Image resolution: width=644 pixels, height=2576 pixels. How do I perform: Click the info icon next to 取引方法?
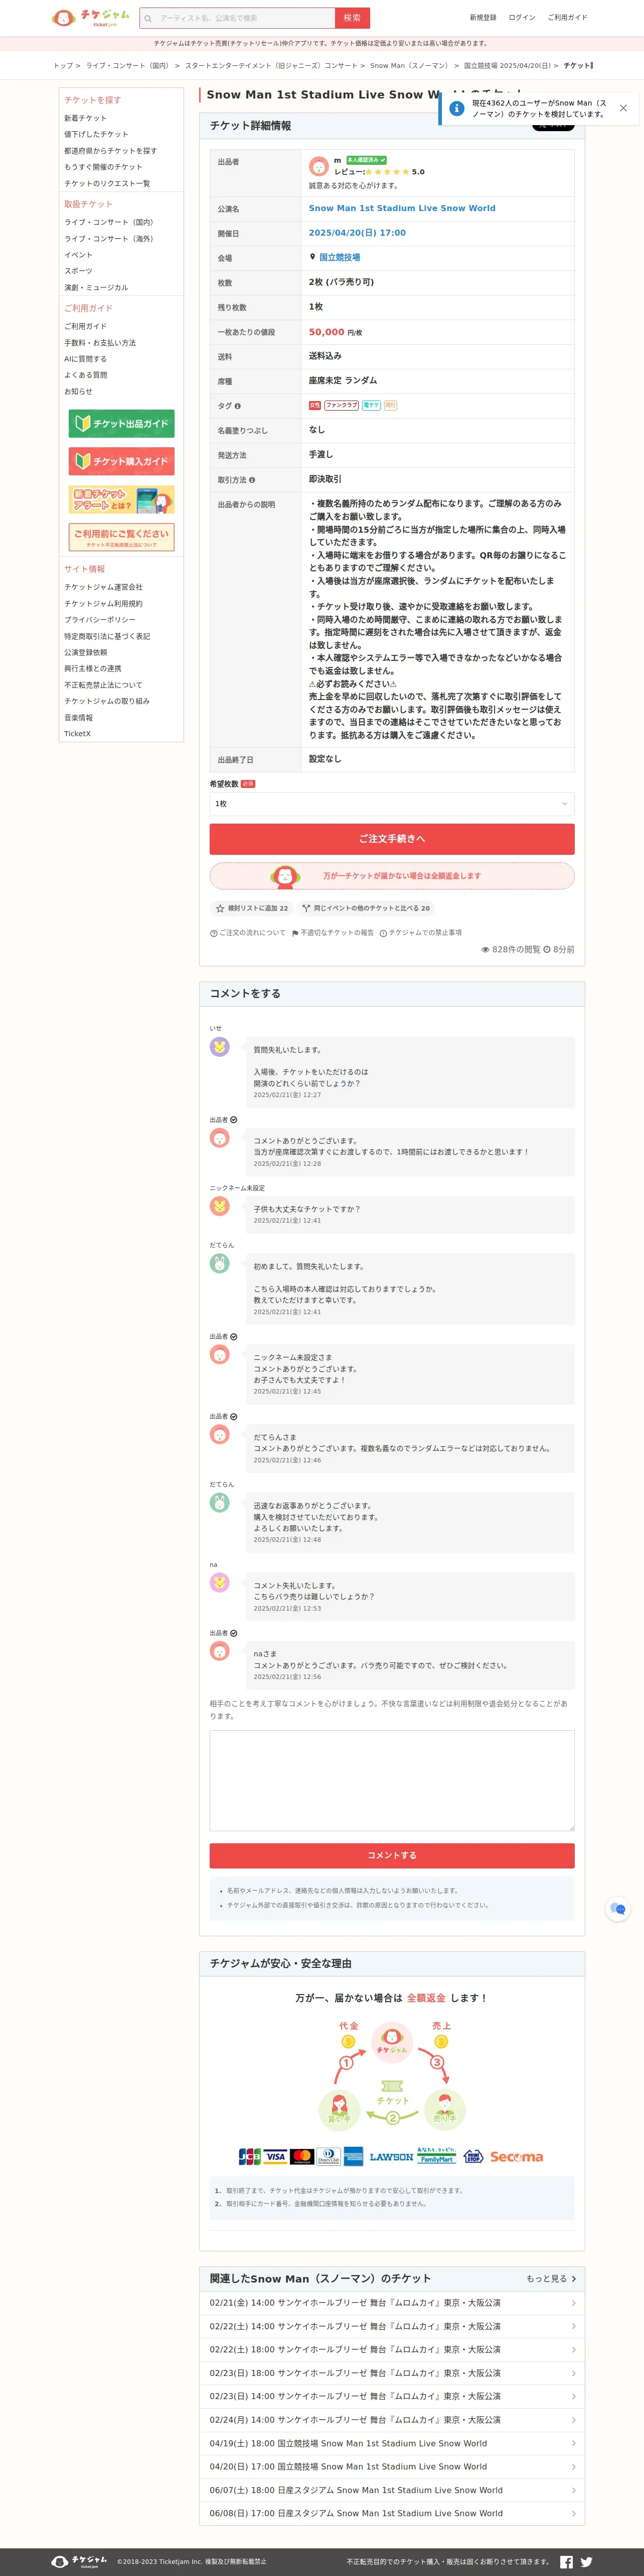252,480
